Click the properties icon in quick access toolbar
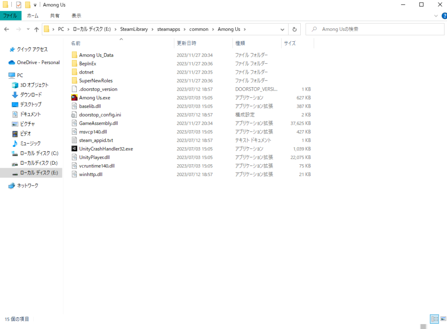 coord(19,5)
